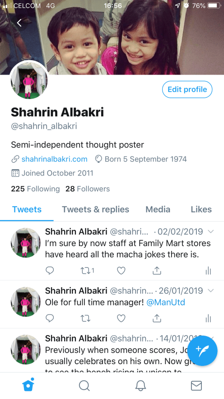Share the Family Mart tweet
Viewport: 224px width, 399px height.
click(x=157, y=271)
